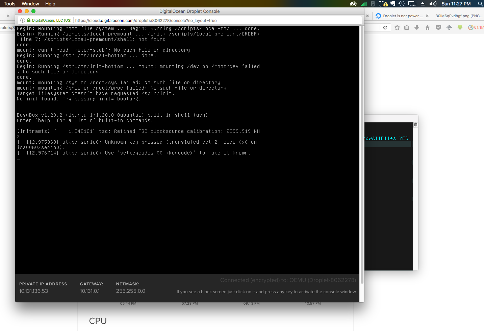Click the small button atop the background terminal scrollbar
The width and height of the screenshot is (484, 331).
coord(416,125)
